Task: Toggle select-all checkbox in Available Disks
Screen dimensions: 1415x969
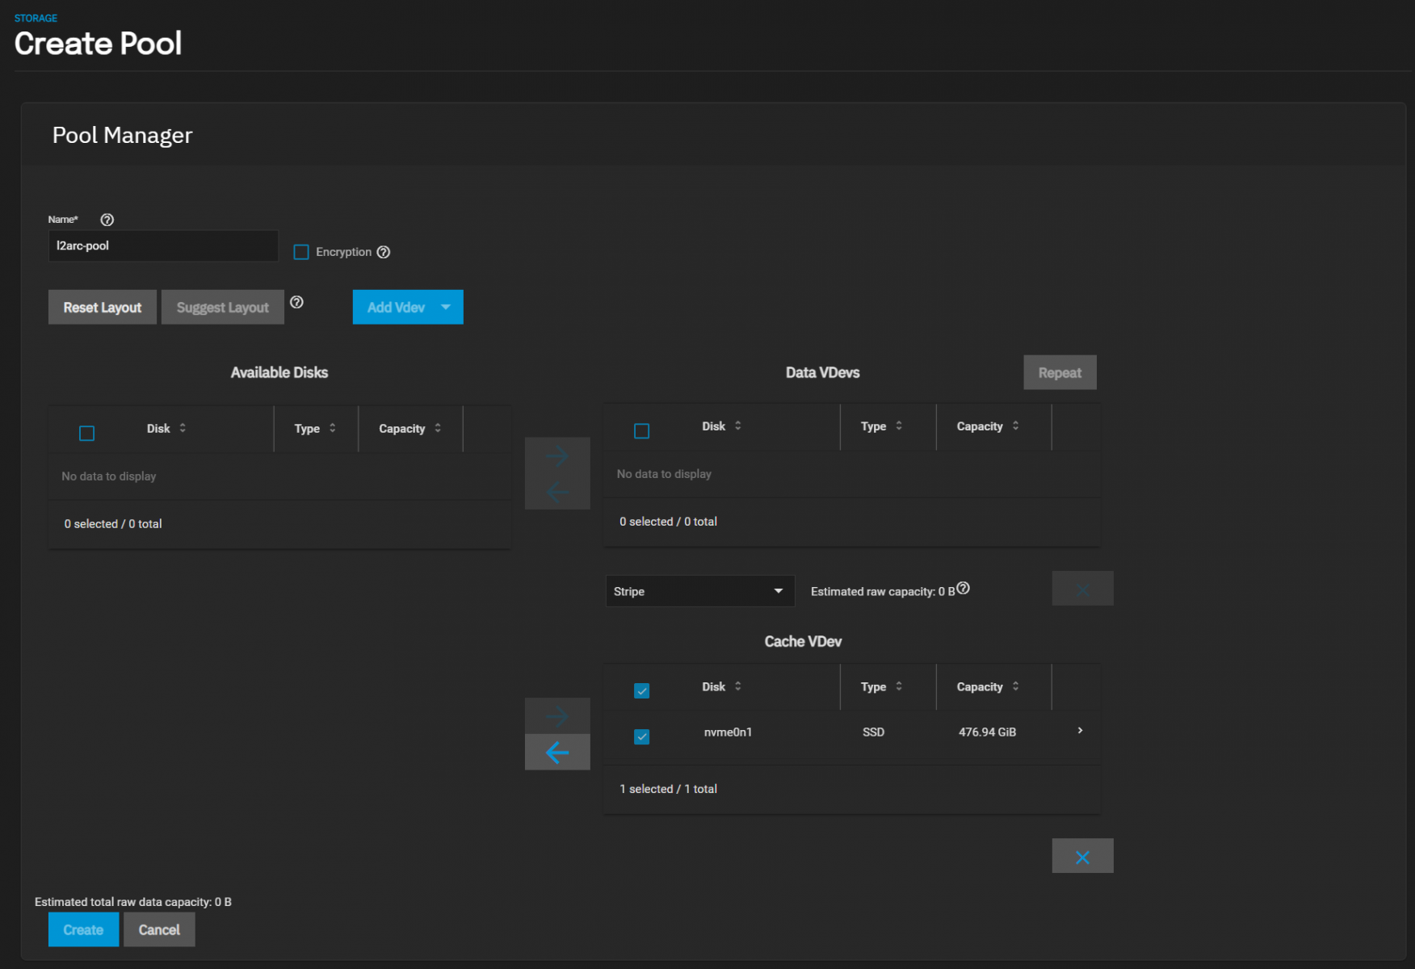Action: tap(87, 434)
